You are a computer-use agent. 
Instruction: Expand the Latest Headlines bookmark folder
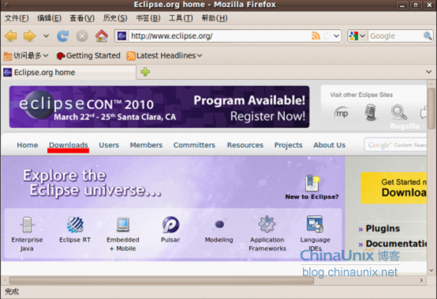point(164,56)
